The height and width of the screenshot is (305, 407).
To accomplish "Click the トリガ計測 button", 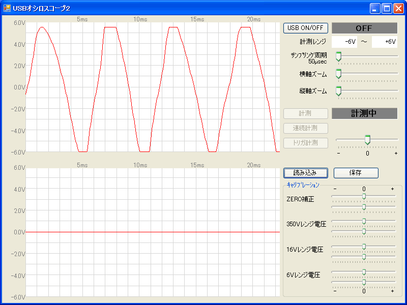I will pyautogui.click(x=306, y=143).
